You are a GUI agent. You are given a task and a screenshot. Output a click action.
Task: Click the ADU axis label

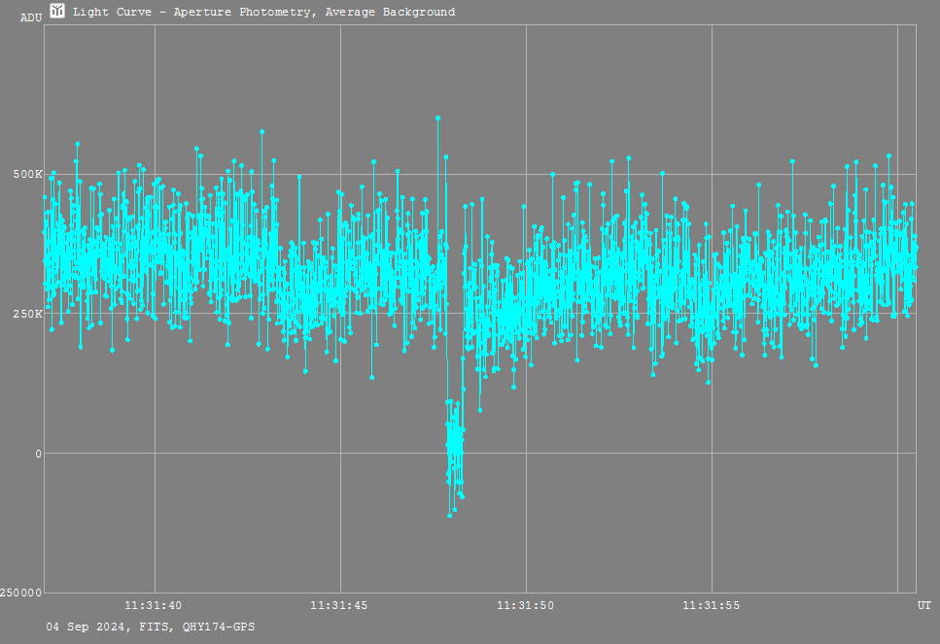tap(31, 18)
